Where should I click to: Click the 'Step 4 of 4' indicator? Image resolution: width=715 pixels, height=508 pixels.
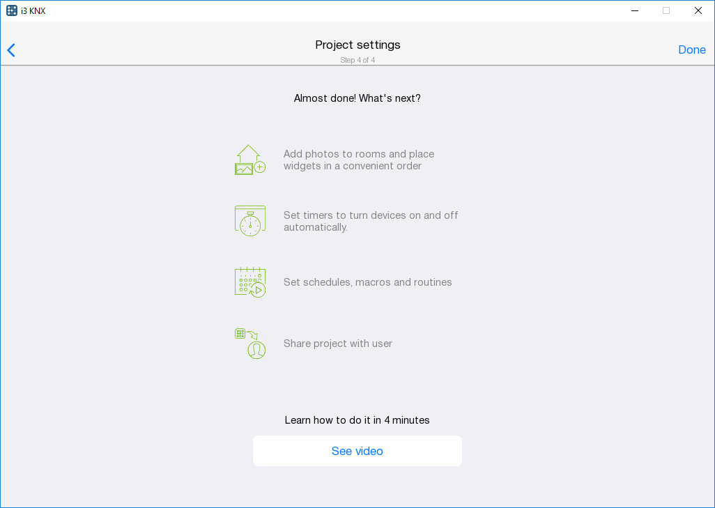[357, 61]
